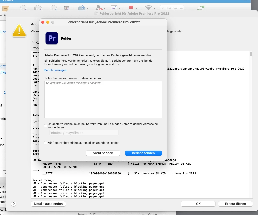The image size is (258, 215).
Task: Allow Adobe to contact me checkbox
Action: (46, 126)
